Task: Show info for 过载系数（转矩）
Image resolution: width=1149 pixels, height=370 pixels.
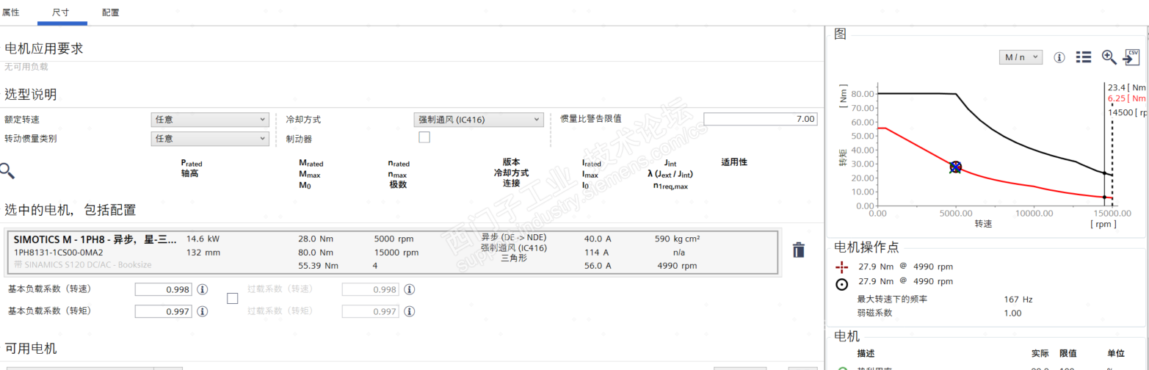Action: (410, 311)
